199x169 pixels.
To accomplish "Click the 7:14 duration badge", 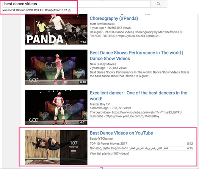I will [83, 42].
